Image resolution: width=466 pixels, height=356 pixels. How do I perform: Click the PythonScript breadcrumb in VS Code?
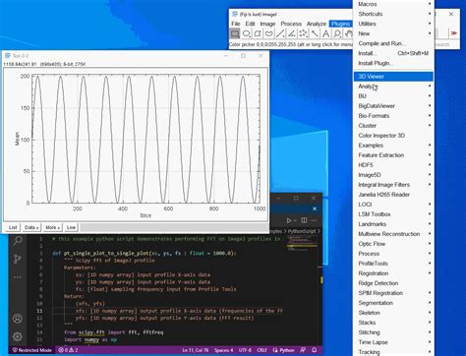pyautogui.click(x=302, y=231)
